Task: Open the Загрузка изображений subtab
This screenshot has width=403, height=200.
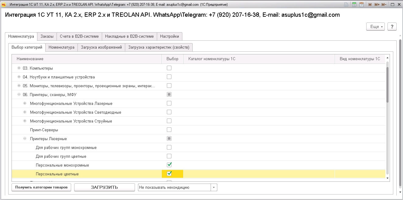Action: [x=101, y=47]
